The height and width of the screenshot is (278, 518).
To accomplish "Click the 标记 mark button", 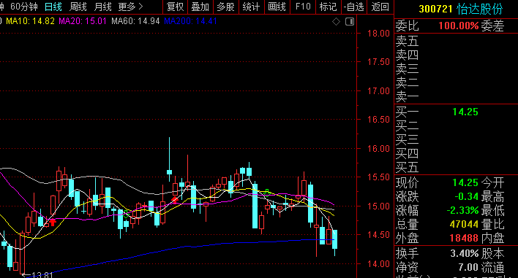I will click(328, 7).
